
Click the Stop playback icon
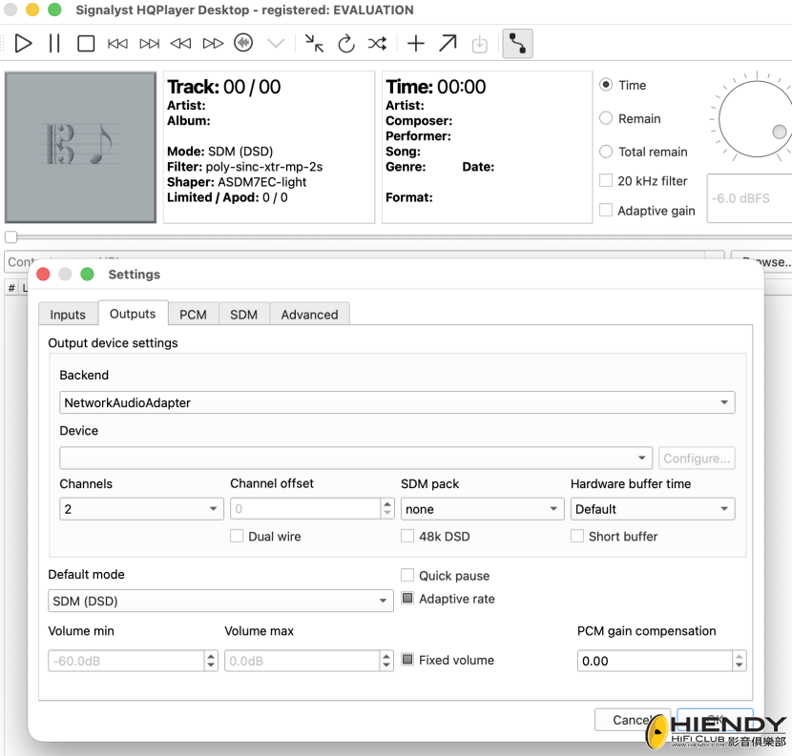[x=86, y=44]
